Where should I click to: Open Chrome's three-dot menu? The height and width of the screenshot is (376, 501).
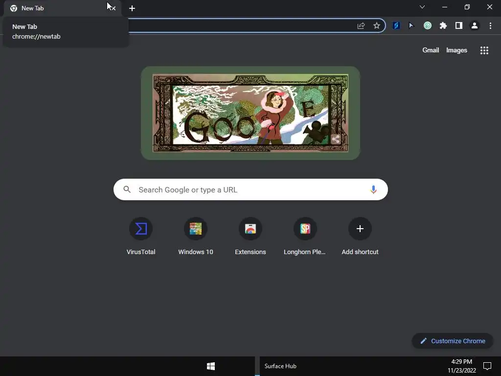(x=490, y=25)
